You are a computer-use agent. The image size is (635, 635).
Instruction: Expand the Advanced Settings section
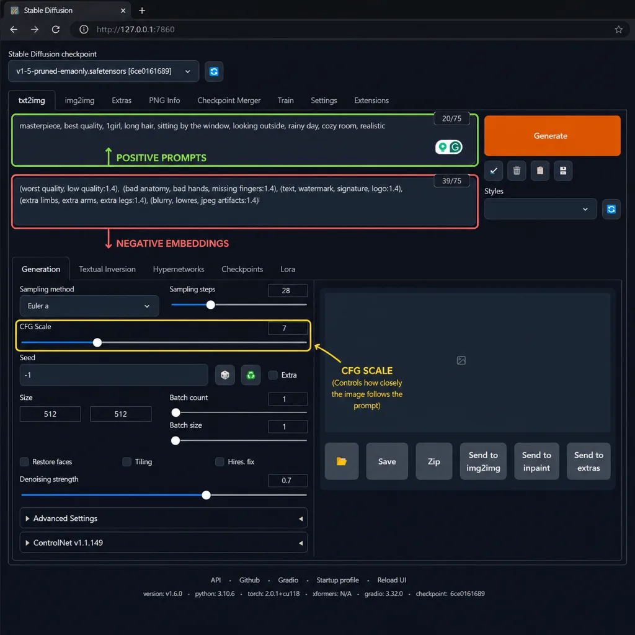point(164,518)
